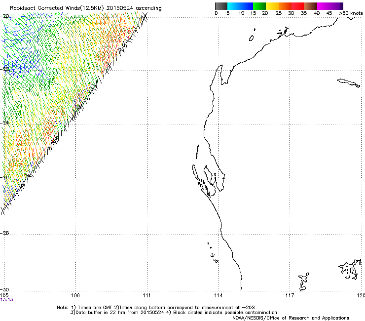The image size is (365, 321).
Task: Click the red 30-35 knots legend swatch
Action: point(298,6)
